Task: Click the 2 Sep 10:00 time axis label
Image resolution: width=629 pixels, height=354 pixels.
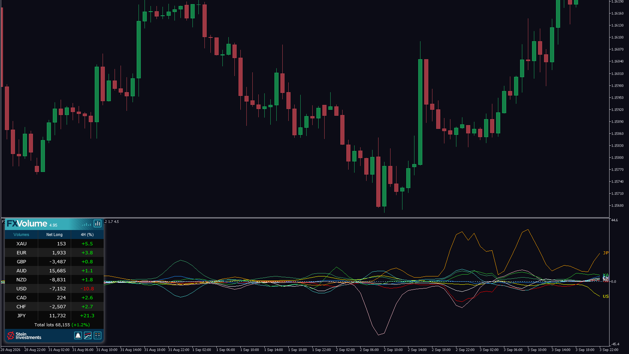Action: pyautogui.click(x=393, y=350)
